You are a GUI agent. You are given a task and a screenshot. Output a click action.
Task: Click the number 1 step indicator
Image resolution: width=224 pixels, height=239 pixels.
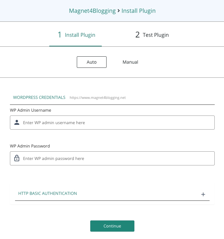60,35
